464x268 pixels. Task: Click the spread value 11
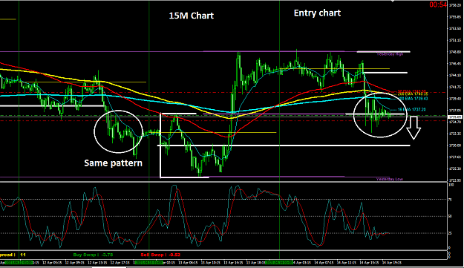23,255
